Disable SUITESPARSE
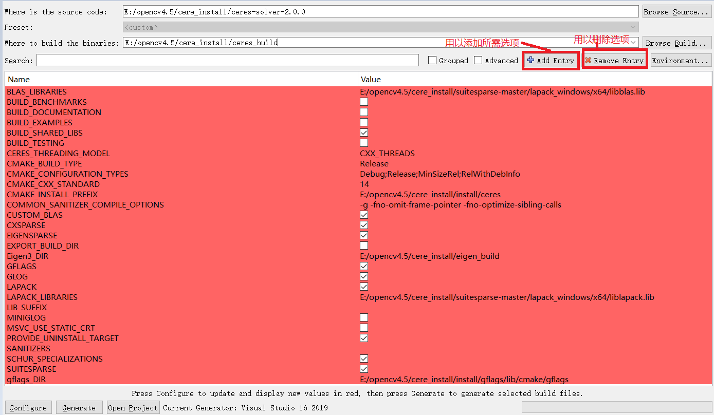714x415 pixels. (x=363, y=369)
